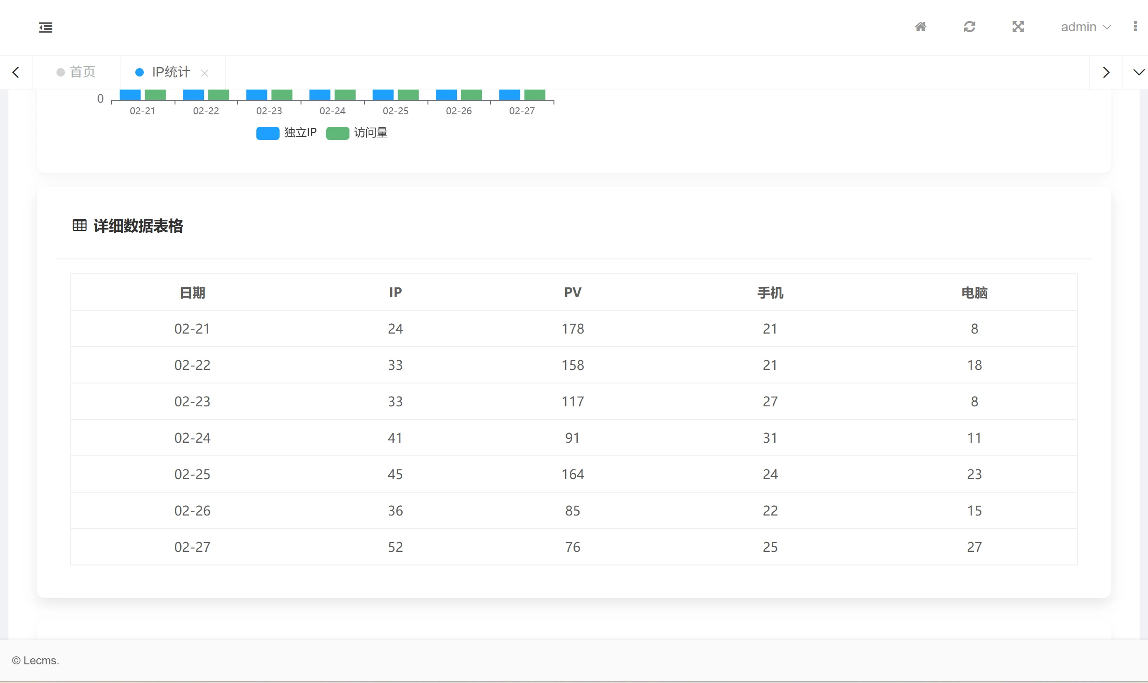
Task: Go to the home icon
Action: [x=920, y=27]
